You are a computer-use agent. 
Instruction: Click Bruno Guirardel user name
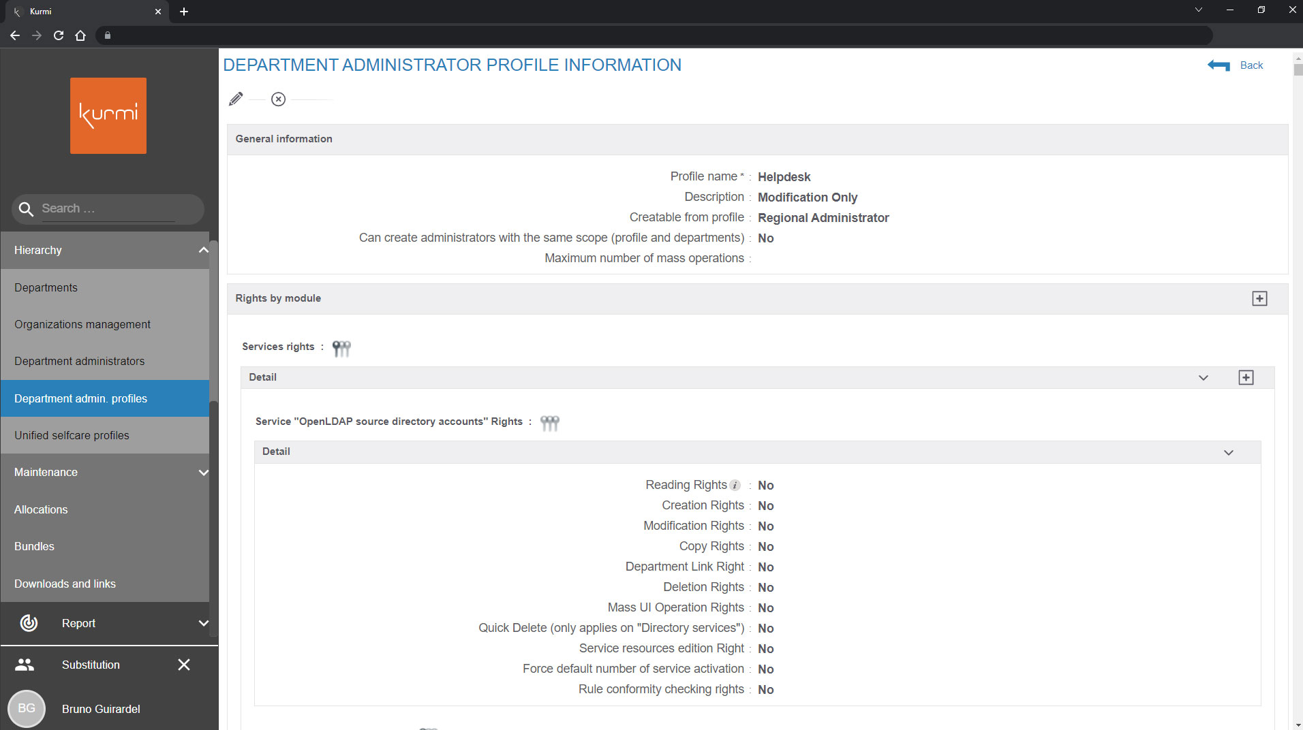[x=101, y=709]
